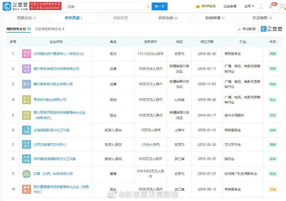
Task: Open 青岛斑马影业有限公司 company link
Action: pyautogui.click(x=50, y=100)
